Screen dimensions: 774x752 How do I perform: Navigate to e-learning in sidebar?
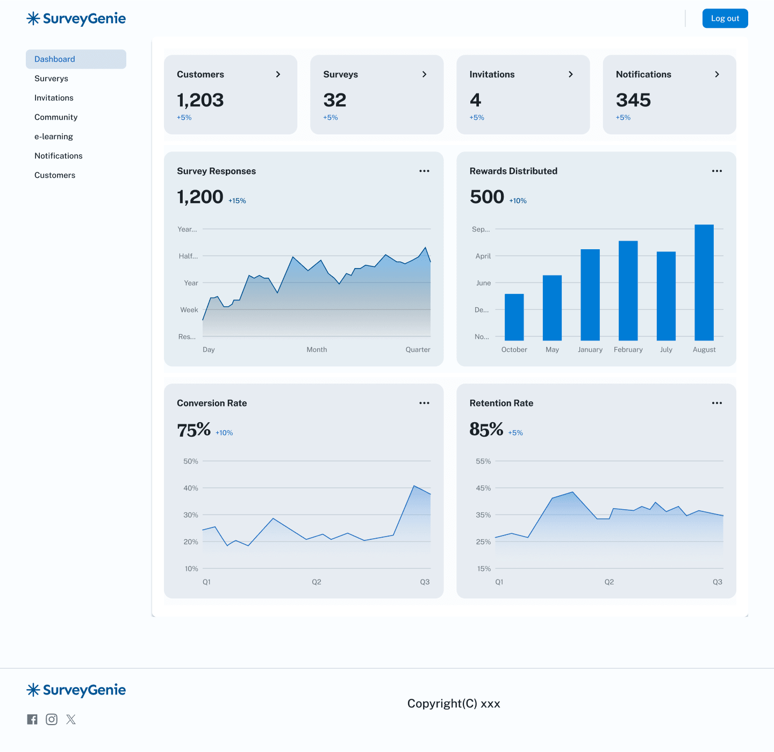pyautogui.click(x=54, y=136)
